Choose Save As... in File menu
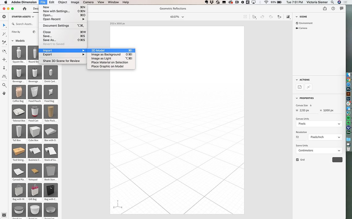The image size is (352, 219). [63, 40]
